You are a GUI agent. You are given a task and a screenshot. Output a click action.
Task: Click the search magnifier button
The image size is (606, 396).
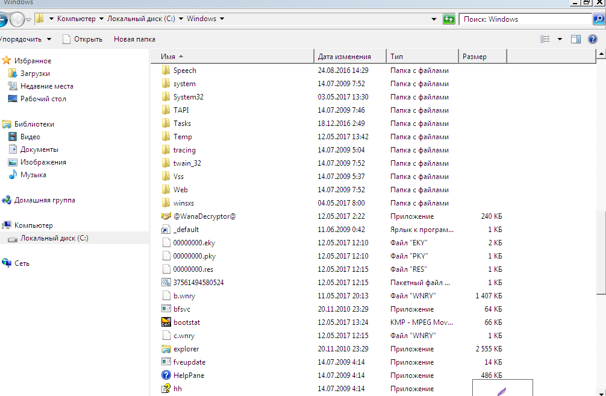click(x=598, y=19)
